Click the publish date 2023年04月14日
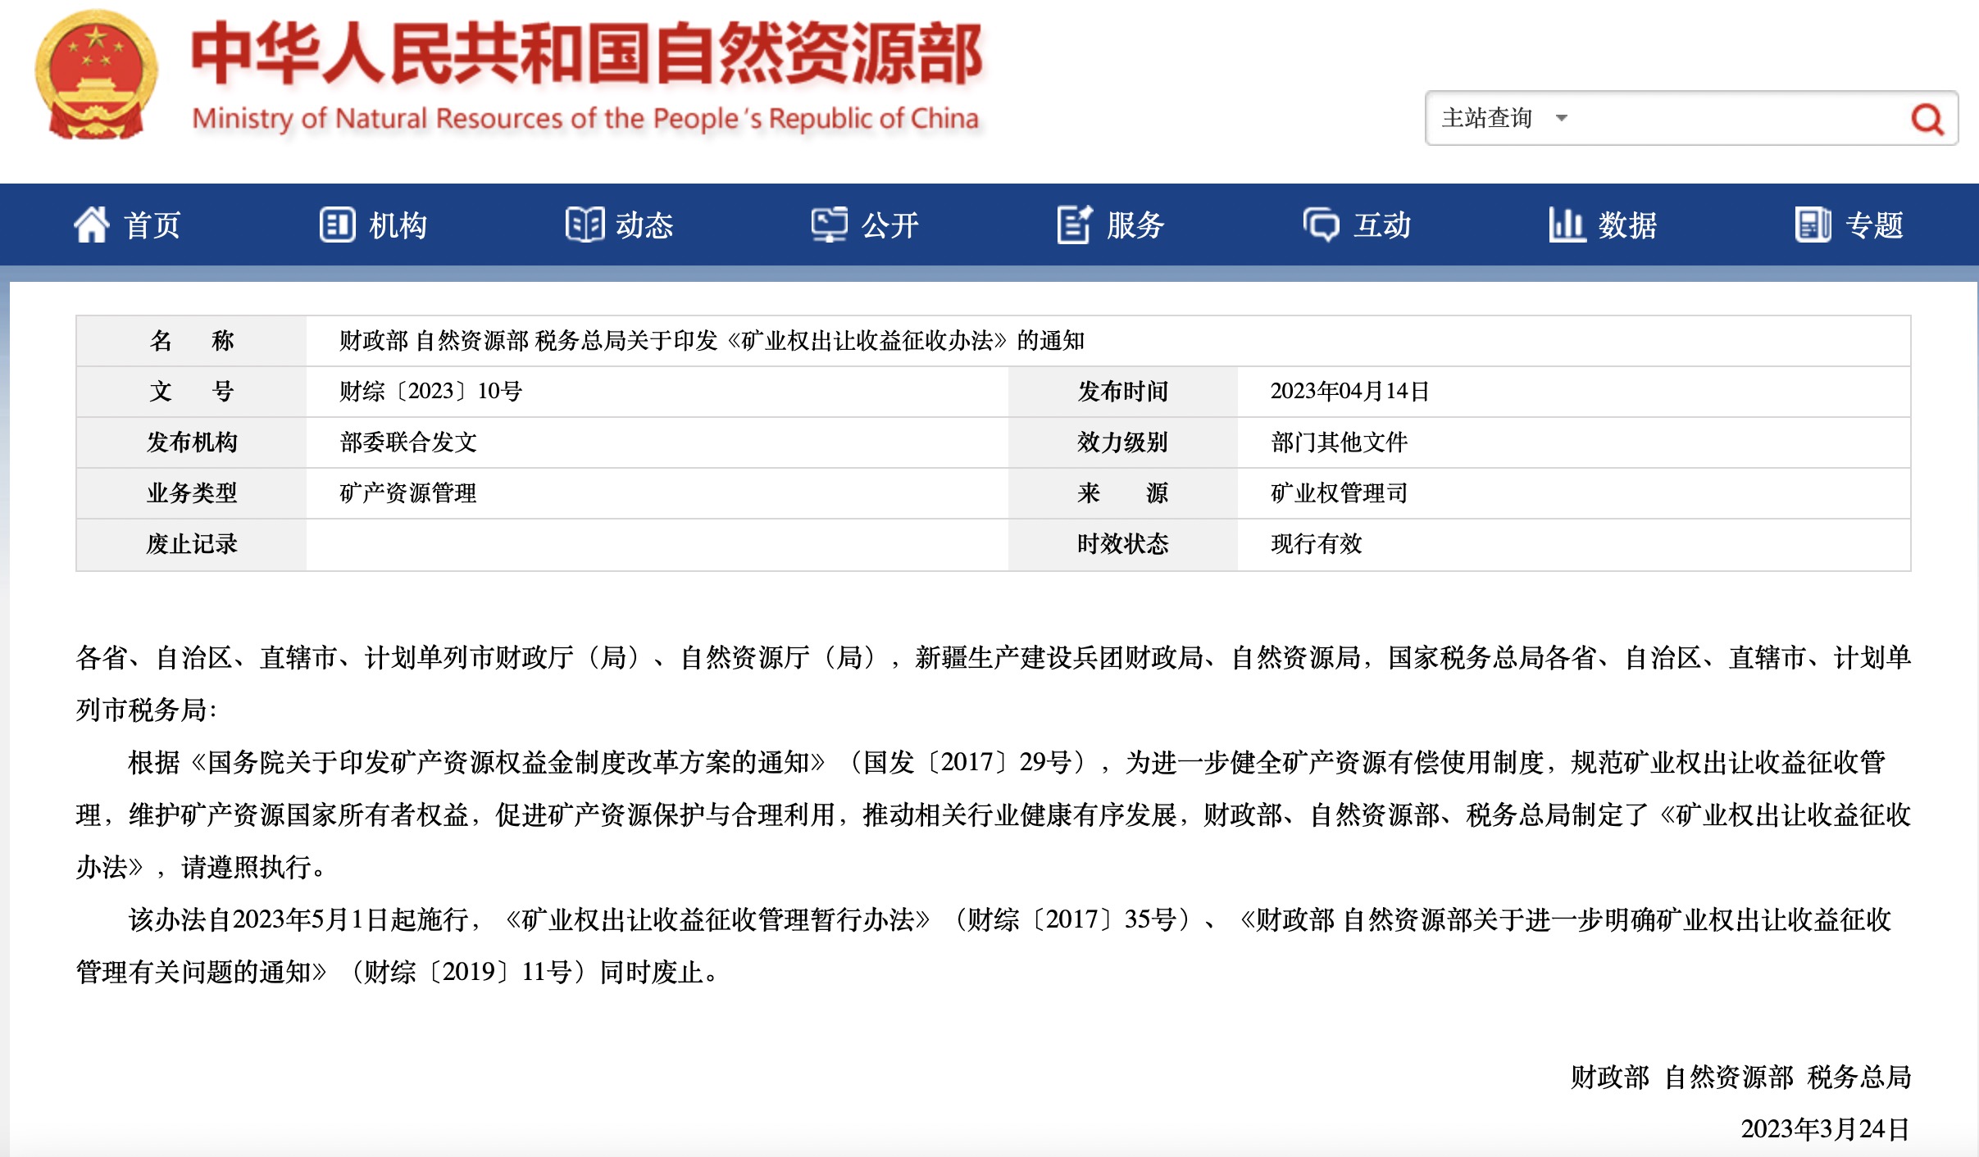Viewport: 1979px width, 1157px height. tap(1349, 392)
